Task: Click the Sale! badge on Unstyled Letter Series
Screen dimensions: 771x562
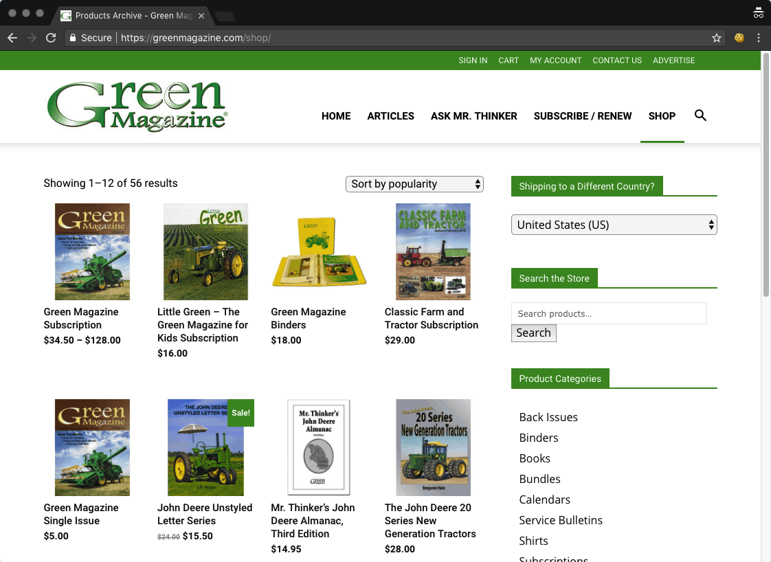Action: click(241, 412)
